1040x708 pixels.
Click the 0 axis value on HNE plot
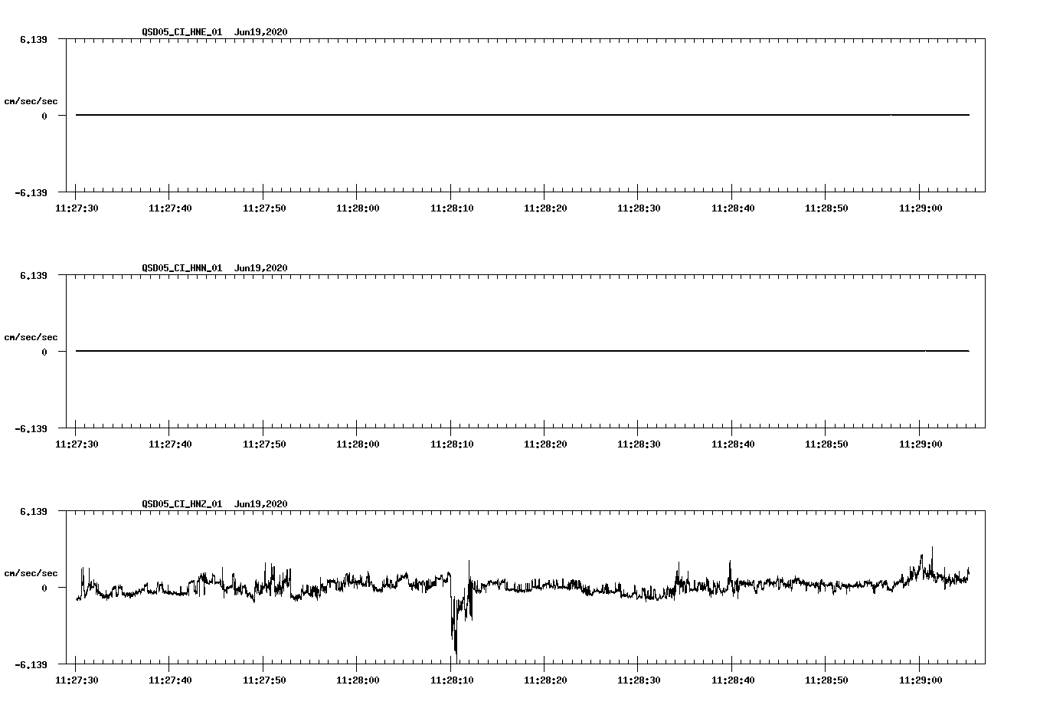click(44, 116)
